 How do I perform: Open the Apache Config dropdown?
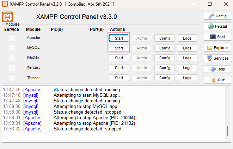coord(165,38)
